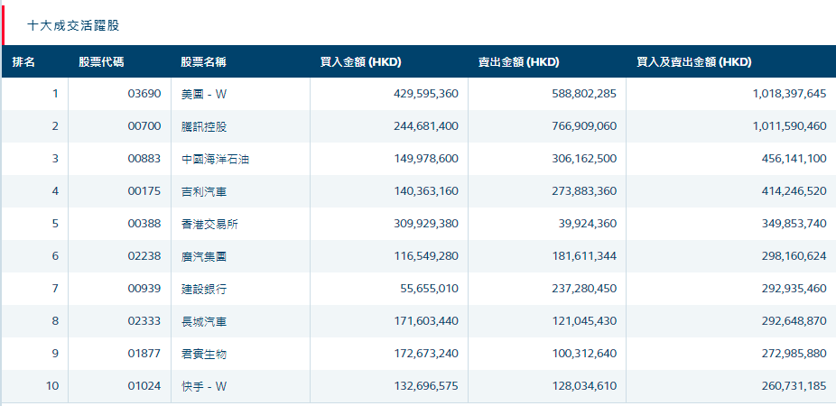The width and height of the screenshot is (836, 406).
Task: Click total 349,853,740
Action: point(794,224)
